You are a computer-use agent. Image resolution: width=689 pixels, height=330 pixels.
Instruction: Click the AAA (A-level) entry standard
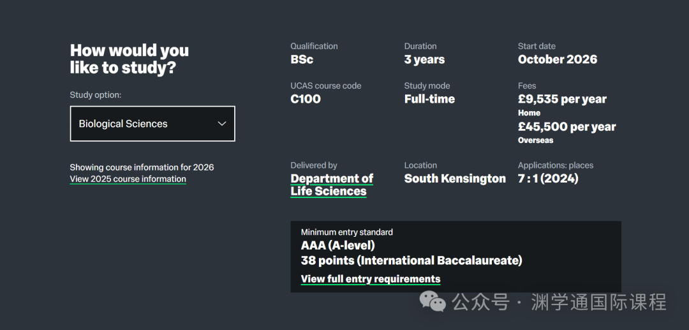click(337, 246)
